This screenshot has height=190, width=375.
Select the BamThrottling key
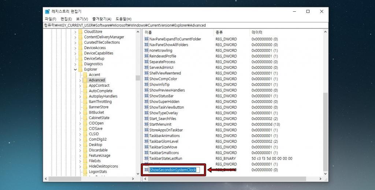coord(100,101)
